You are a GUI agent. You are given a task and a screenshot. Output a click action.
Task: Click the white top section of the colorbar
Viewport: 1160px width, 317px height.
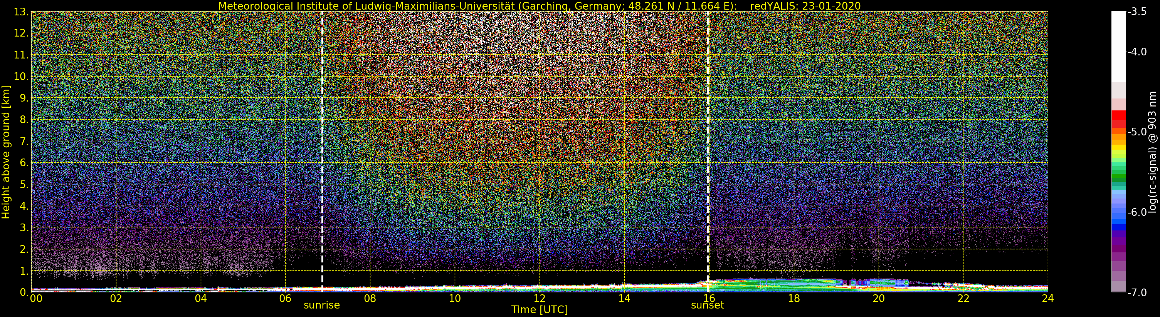(x=1118, y=45)
